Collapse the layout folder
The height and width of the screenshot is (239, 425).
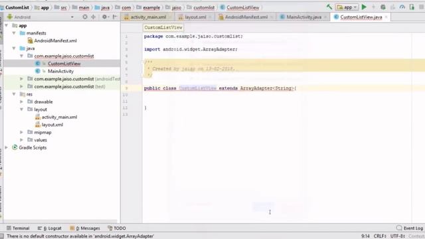pos(21,109)
